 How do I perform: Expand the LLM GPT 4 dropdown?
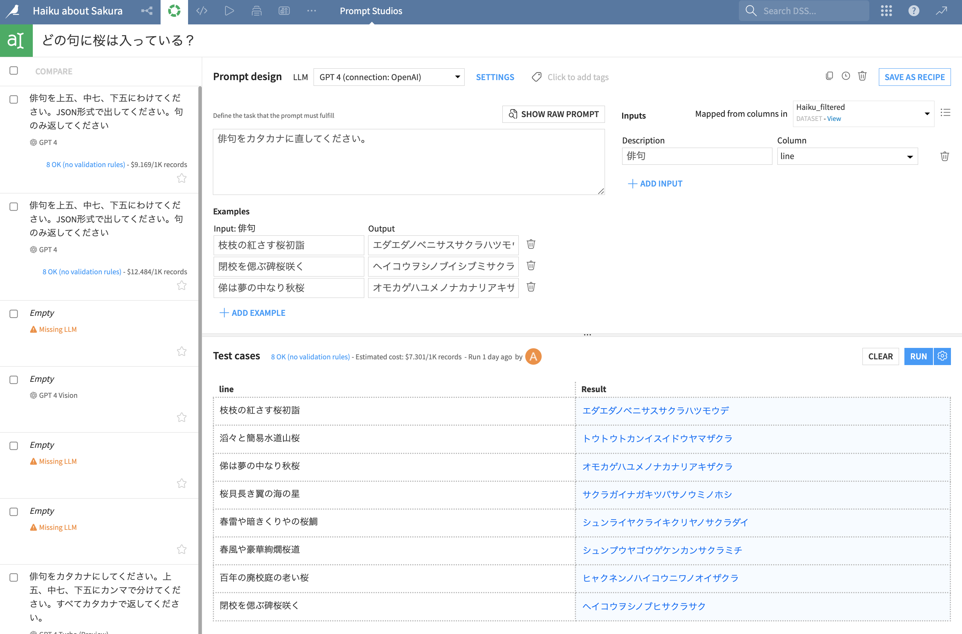[x=388, y=77]
